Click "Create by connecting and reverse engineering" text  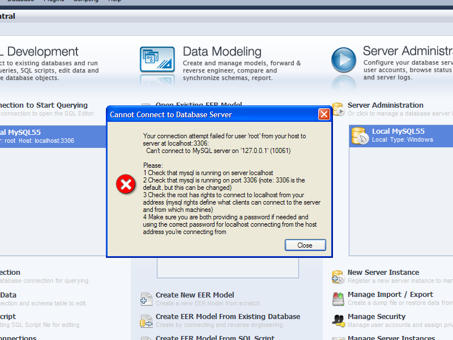pyautogui.click(x=220, y=325)
